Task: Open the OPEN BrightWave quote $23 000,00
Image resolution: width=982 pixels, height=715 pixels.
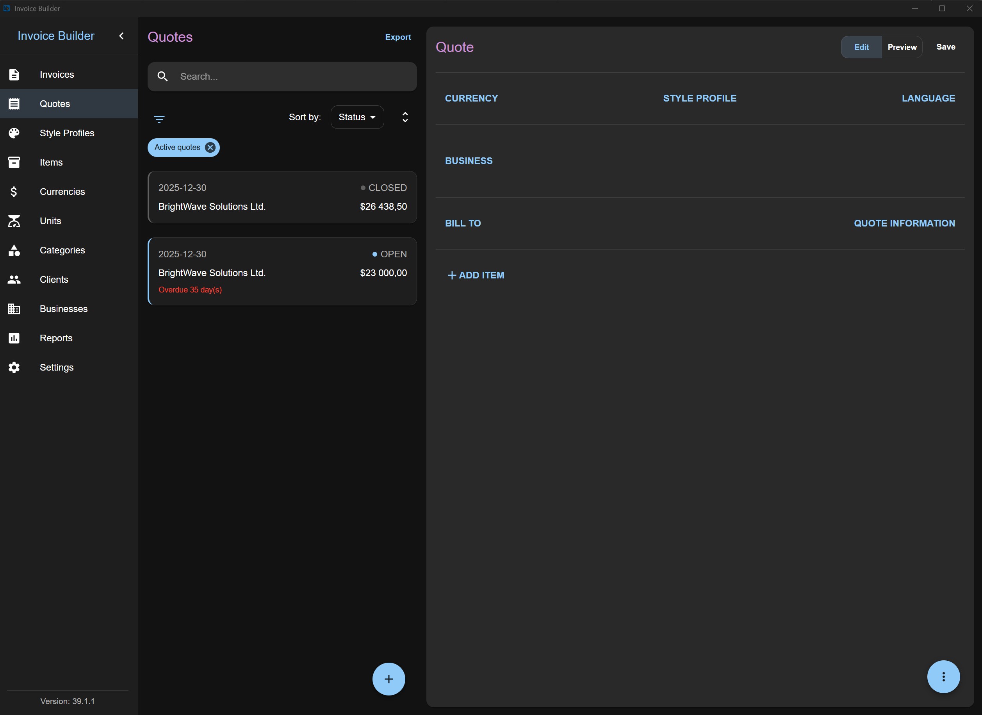Action: coord(282,271)
